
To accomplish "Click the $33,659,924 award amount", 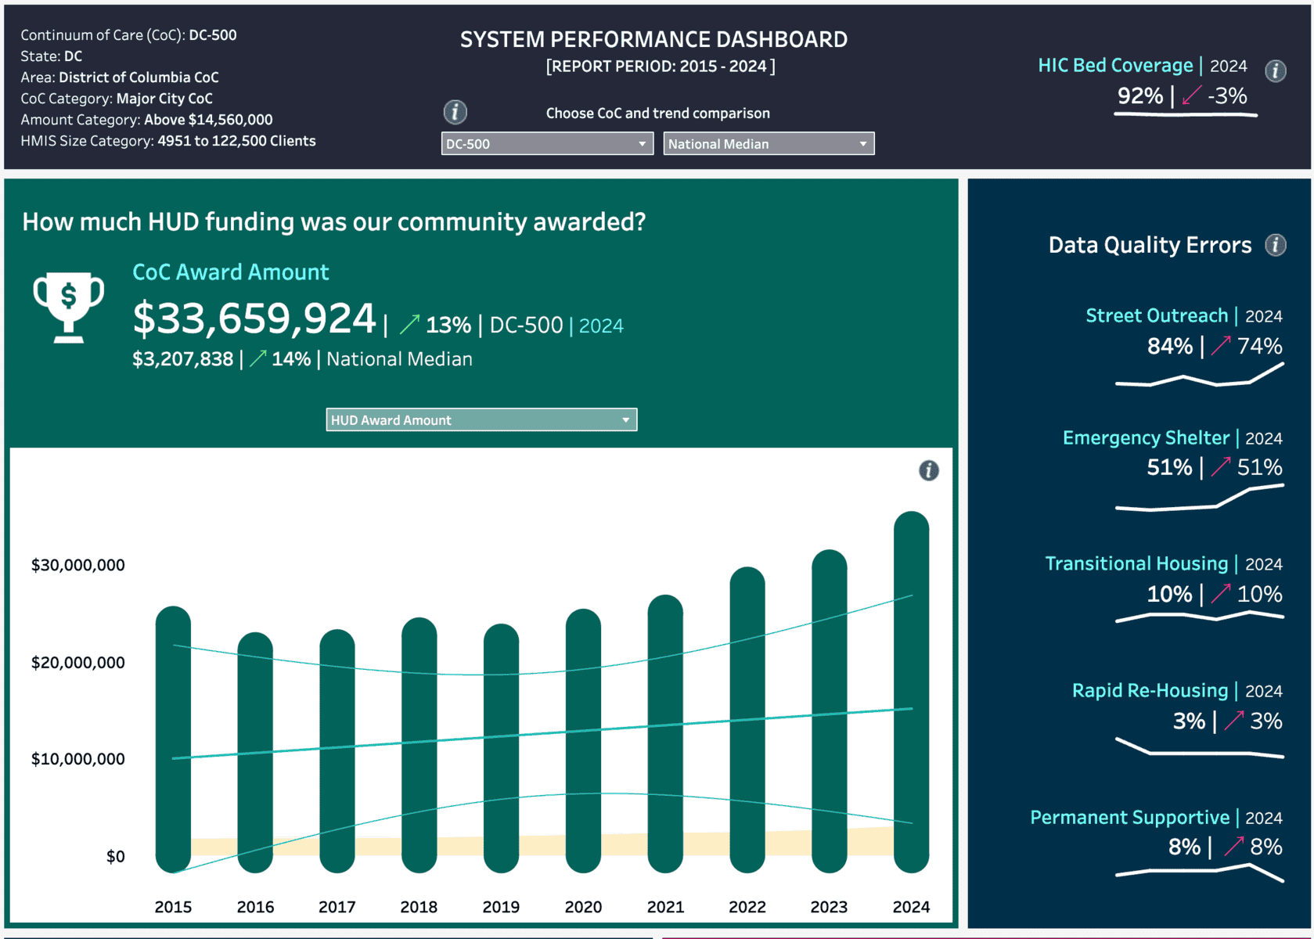I will 254,318.
